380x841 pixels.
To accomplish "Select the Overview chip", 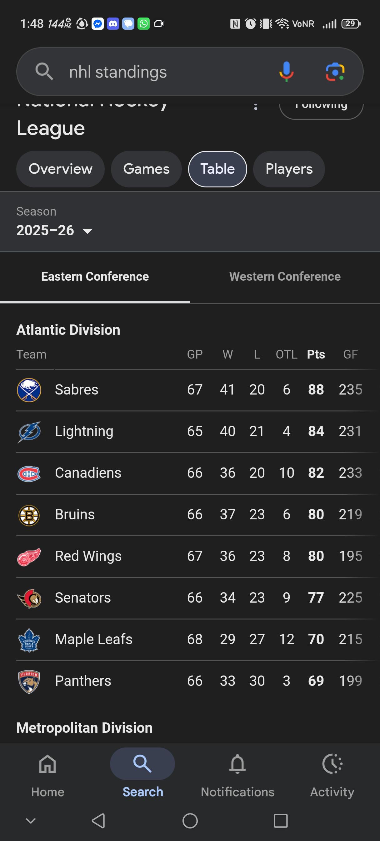I will point(60,169).
